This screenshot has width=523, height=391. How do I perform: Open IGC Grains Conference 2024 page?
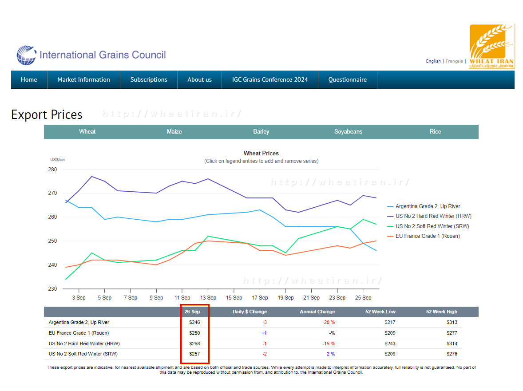point(270,80)
